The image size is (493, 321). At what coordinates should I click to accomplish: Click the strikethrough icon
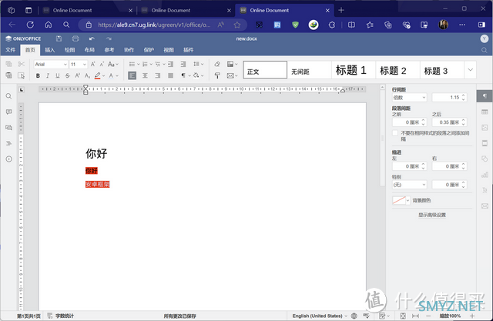tap(69, 76)
